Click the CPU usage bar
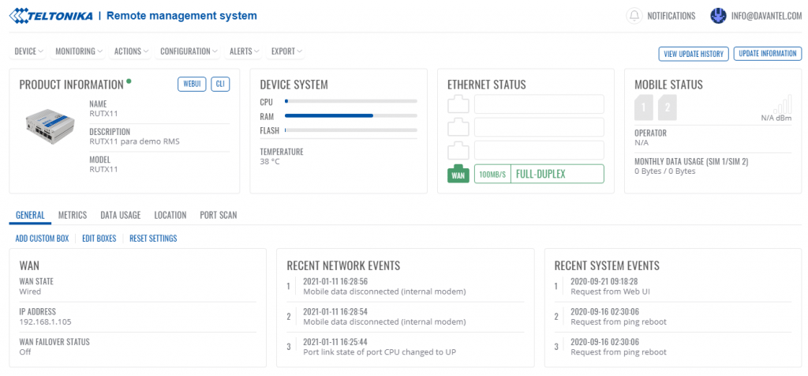Image resolution: width=808 pixels, height=376 pixels. coord(351,102)
